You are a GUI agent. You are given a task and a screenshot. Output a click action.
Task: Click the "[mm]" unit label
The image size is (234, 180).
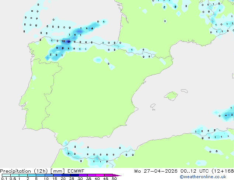click(58, 171)
